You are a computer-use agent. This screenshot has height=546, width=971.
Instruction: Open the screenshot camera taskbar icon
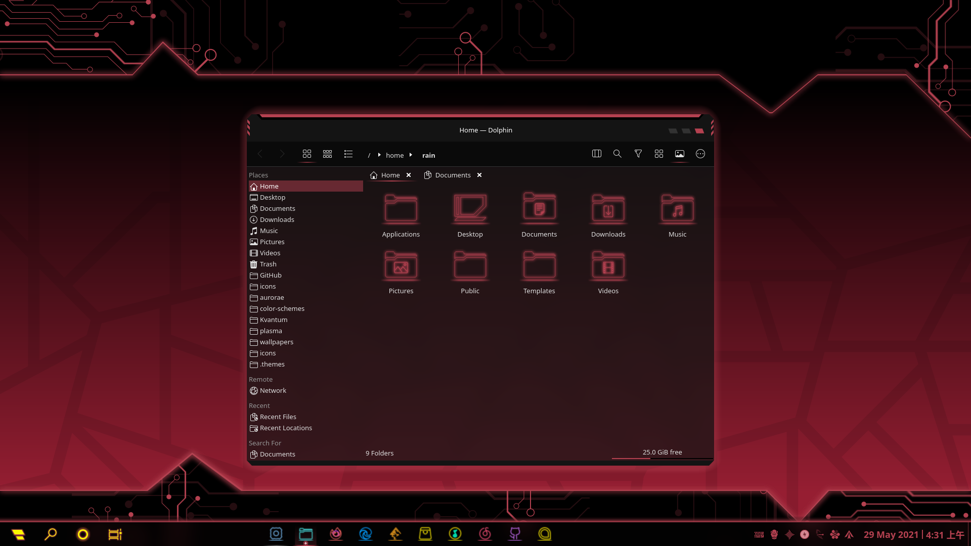[276, 534]
